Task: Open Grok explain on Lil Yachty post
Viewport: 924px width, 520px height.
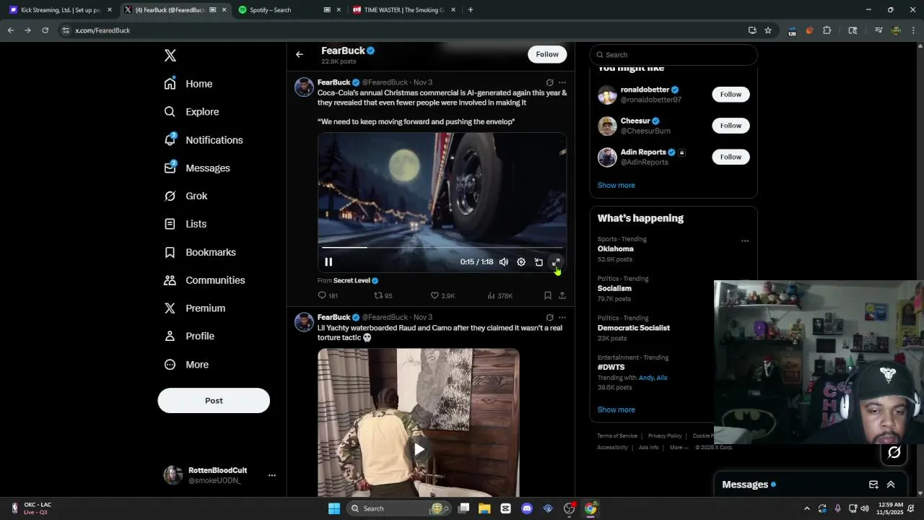Action: click(550, 317)
